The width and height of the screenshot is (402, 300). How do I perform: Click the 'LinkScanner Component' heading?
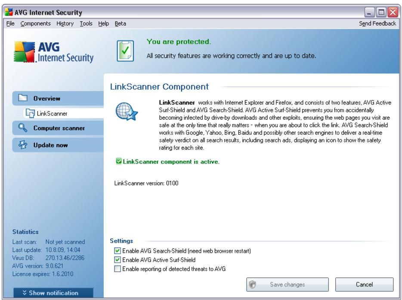click(x=159, y=87)
